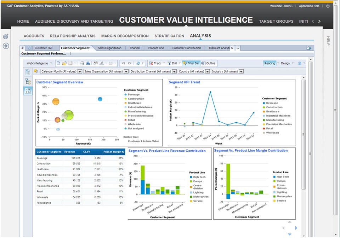Click the save diskette toolbar icon
This screenshot has width=340, height=238.
tap(70, 63)
